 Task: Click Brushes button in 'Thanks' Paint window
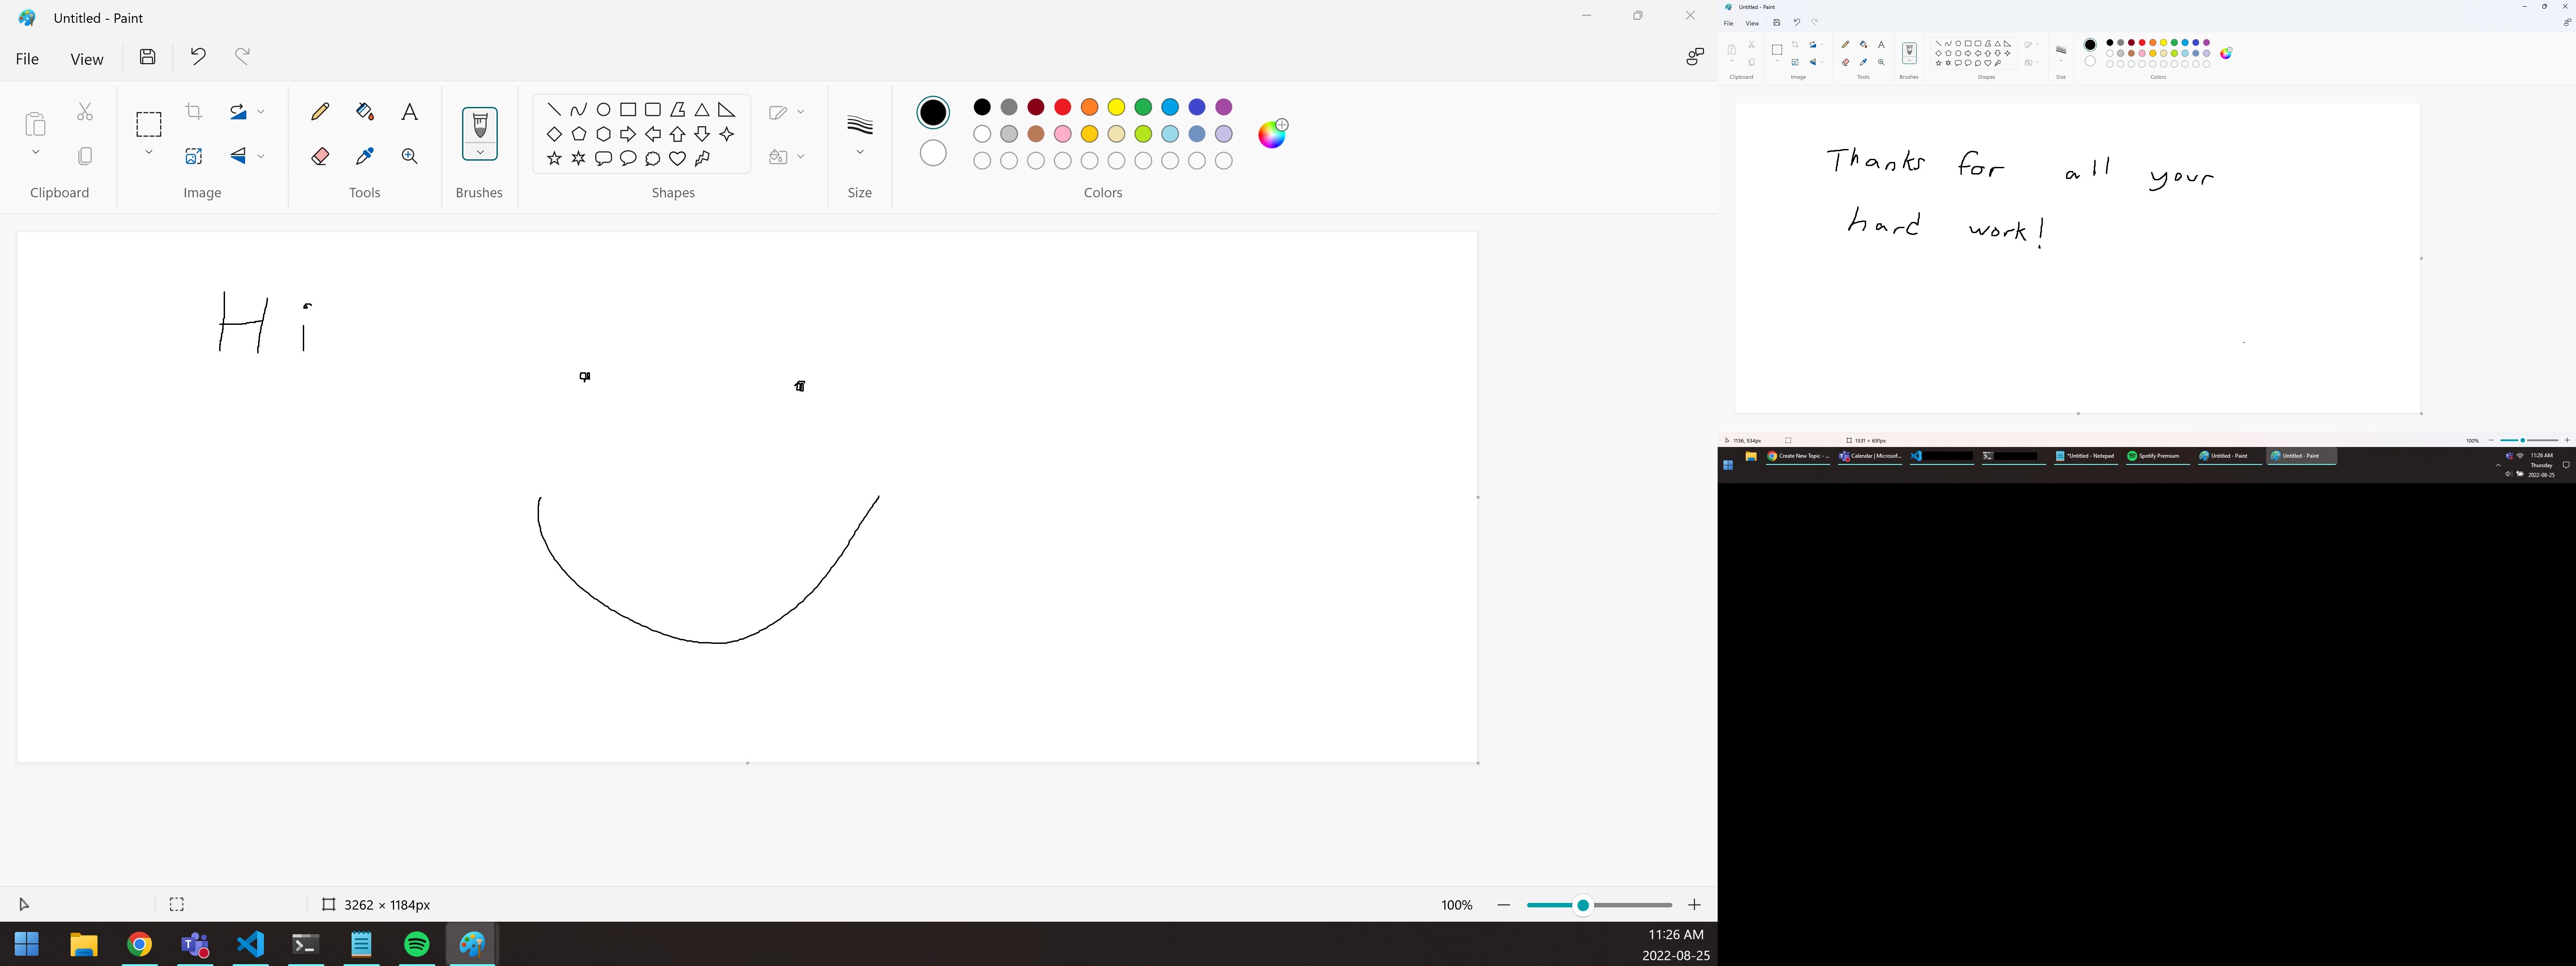tap(1909, 53)
